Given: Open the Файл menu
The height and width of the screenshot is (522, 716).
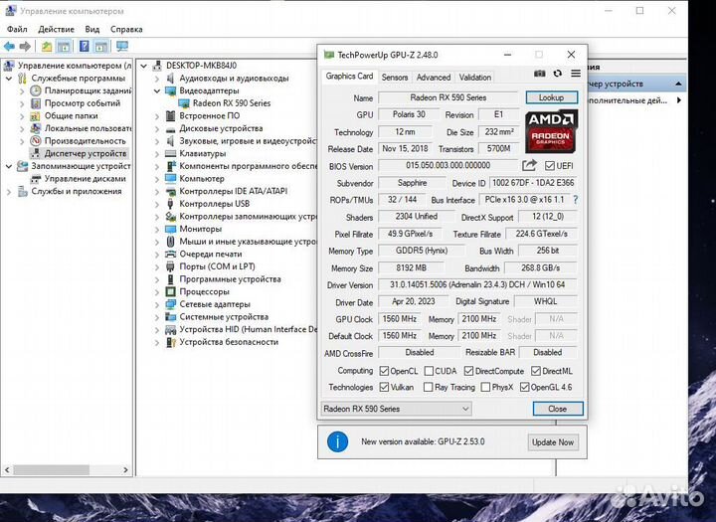Looking at the screenshot, I should (17, 29).
